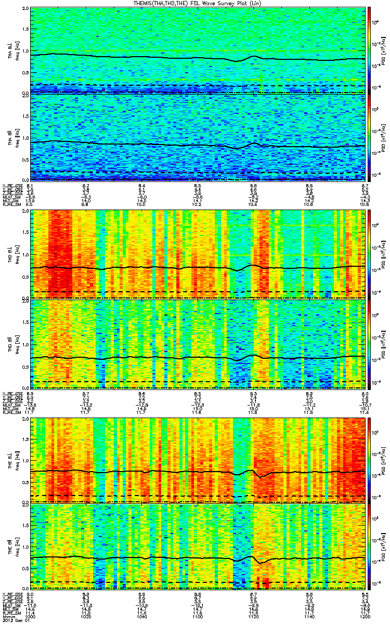Image resolution: width=390 pixels, height=624 pixels.
Task: Click the THD B-perpendicular PSD color bar
Action: coord(370,254)
